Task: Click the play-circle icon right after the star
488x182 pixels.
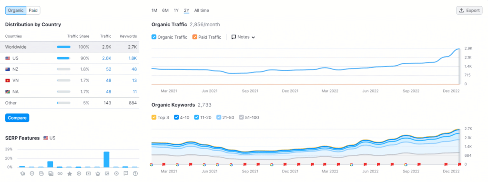Action: click(x=79, y=173)
